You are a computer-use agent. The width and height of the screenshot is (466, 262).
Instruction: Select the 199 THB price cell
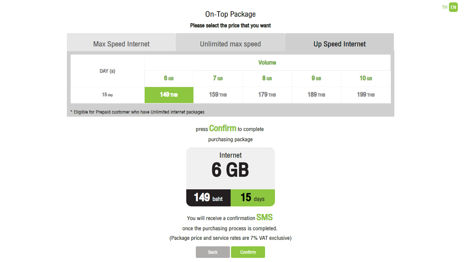(366, 95)
